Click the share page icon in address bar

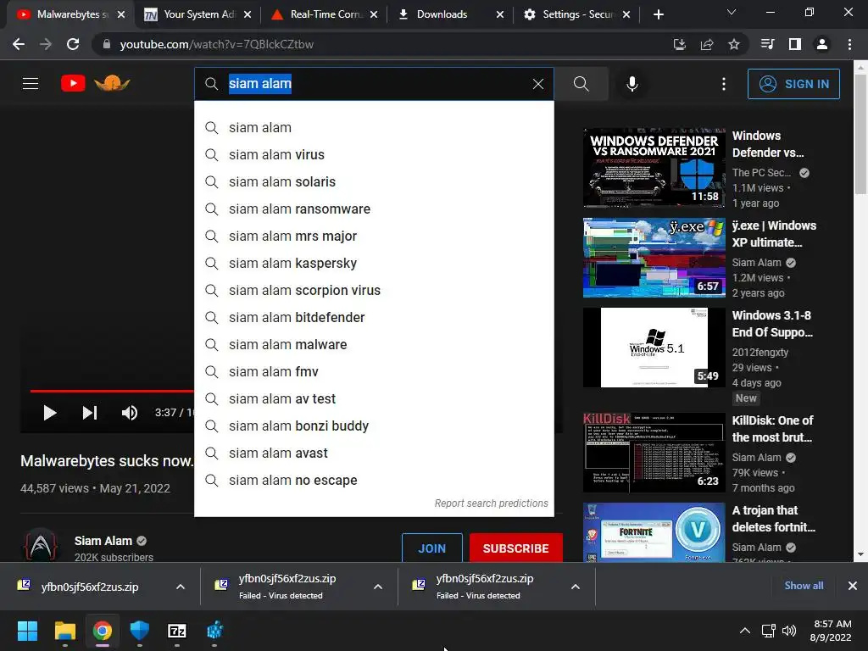706,44
